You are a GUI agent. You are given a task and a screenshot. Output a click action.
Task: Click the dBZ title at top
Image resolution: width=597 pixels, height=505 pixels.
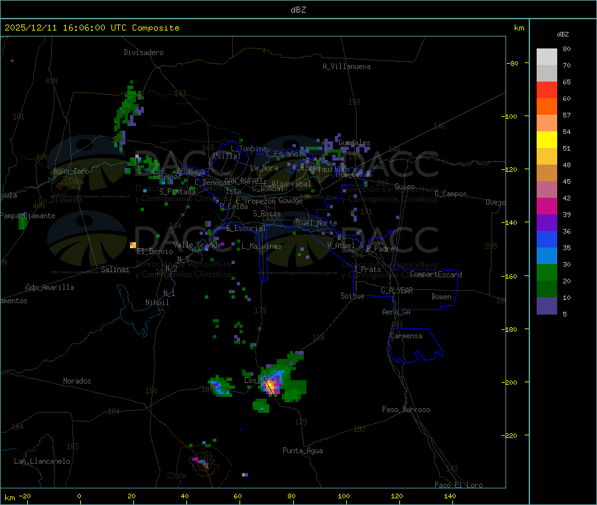(x=298, y=10)
